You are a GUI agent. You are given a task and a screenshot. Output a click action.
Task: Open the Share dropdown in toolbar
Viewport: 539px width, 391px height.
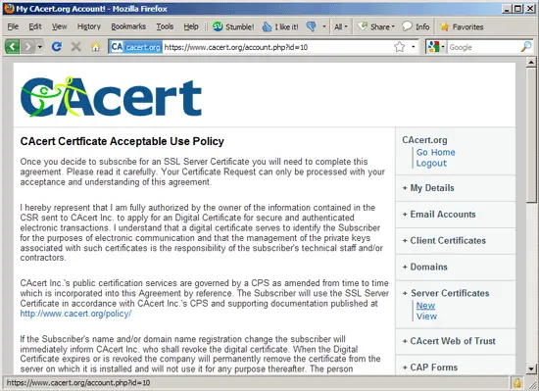pos(376,26)
